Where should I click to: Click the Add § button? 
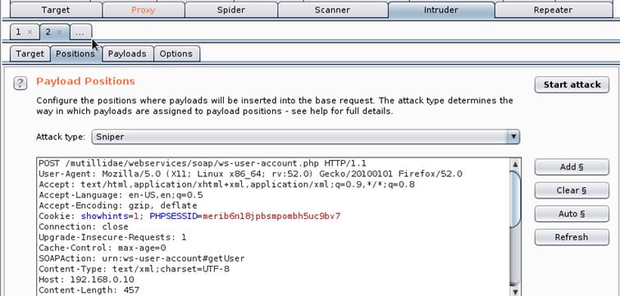click(x=572, y=166)
